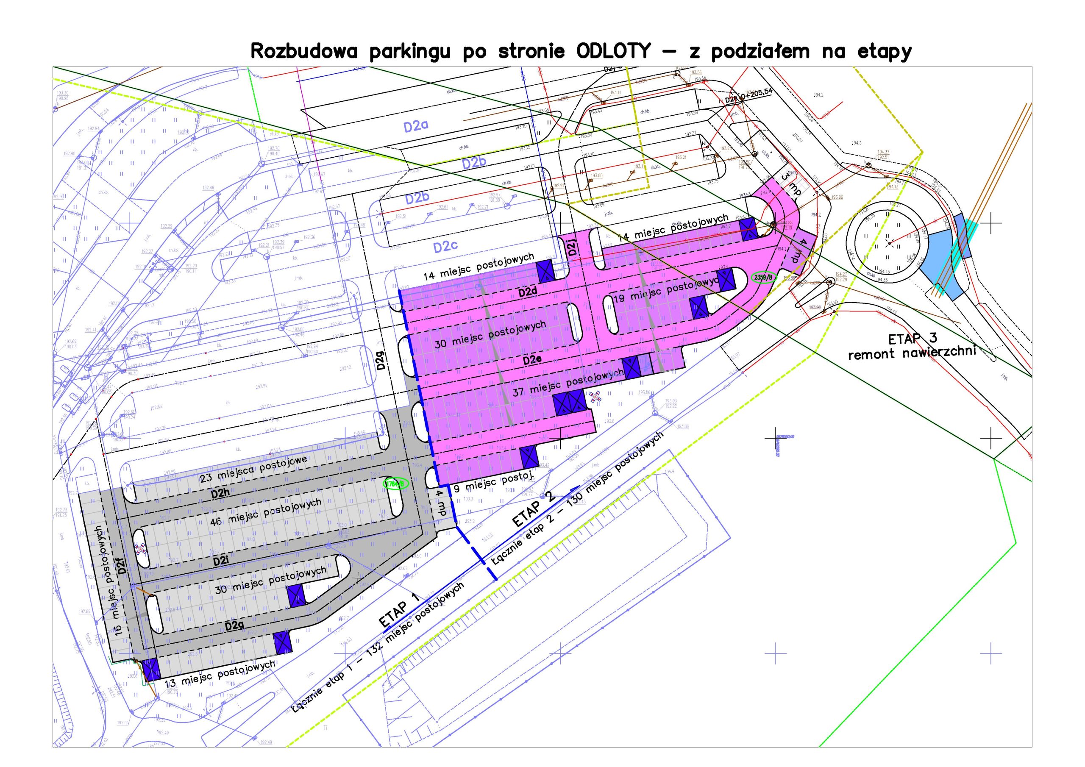Viewport: 1085px width, 767px height.
Task: Click green oval parcel label near 46 miejsc
Action: click(x=395, y=484)
